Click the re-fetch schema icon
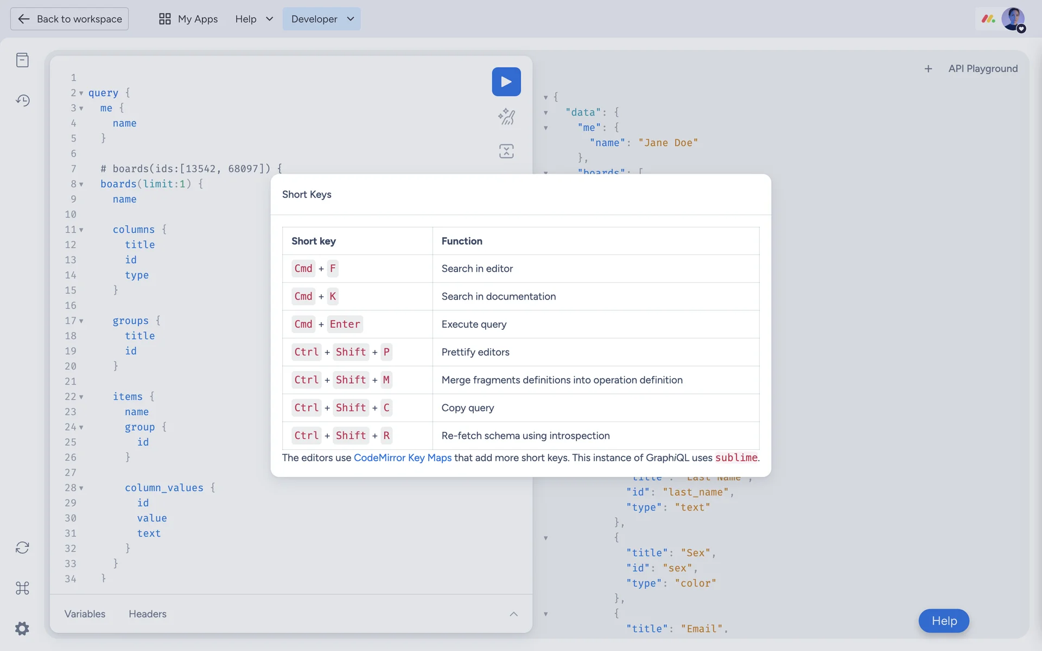Viewport: 1042px width, 651px height. pyautogui.click(x=22, y=547)
